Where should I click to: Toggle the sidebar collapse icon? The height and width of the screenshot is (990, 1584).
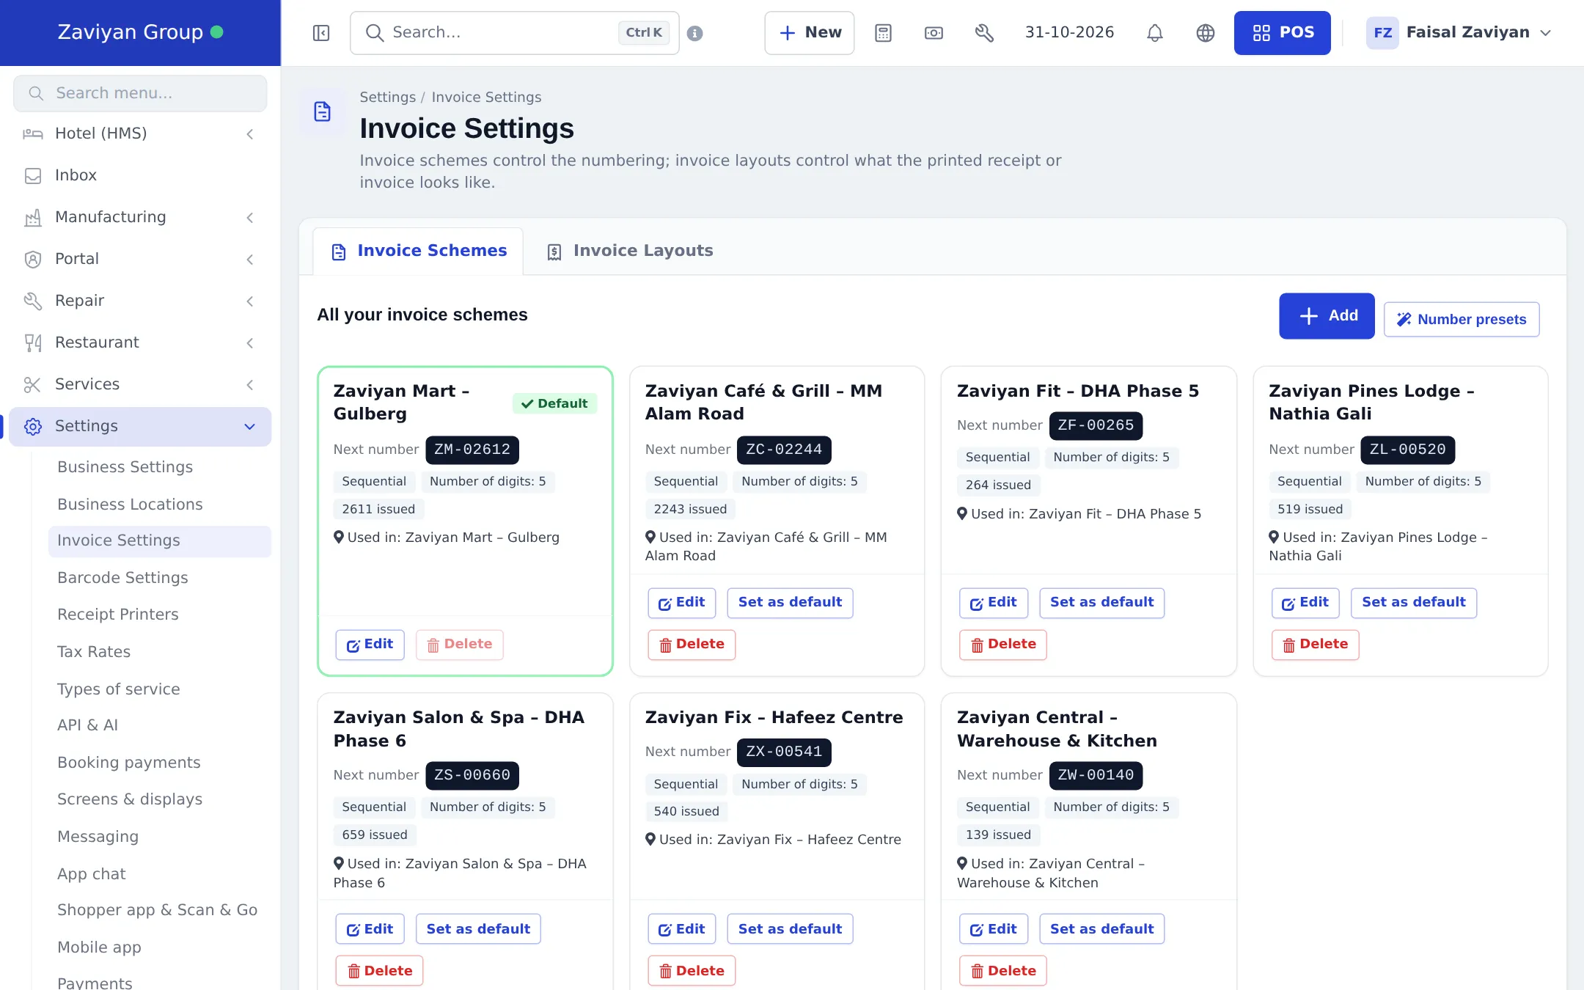tap(321, 33)
